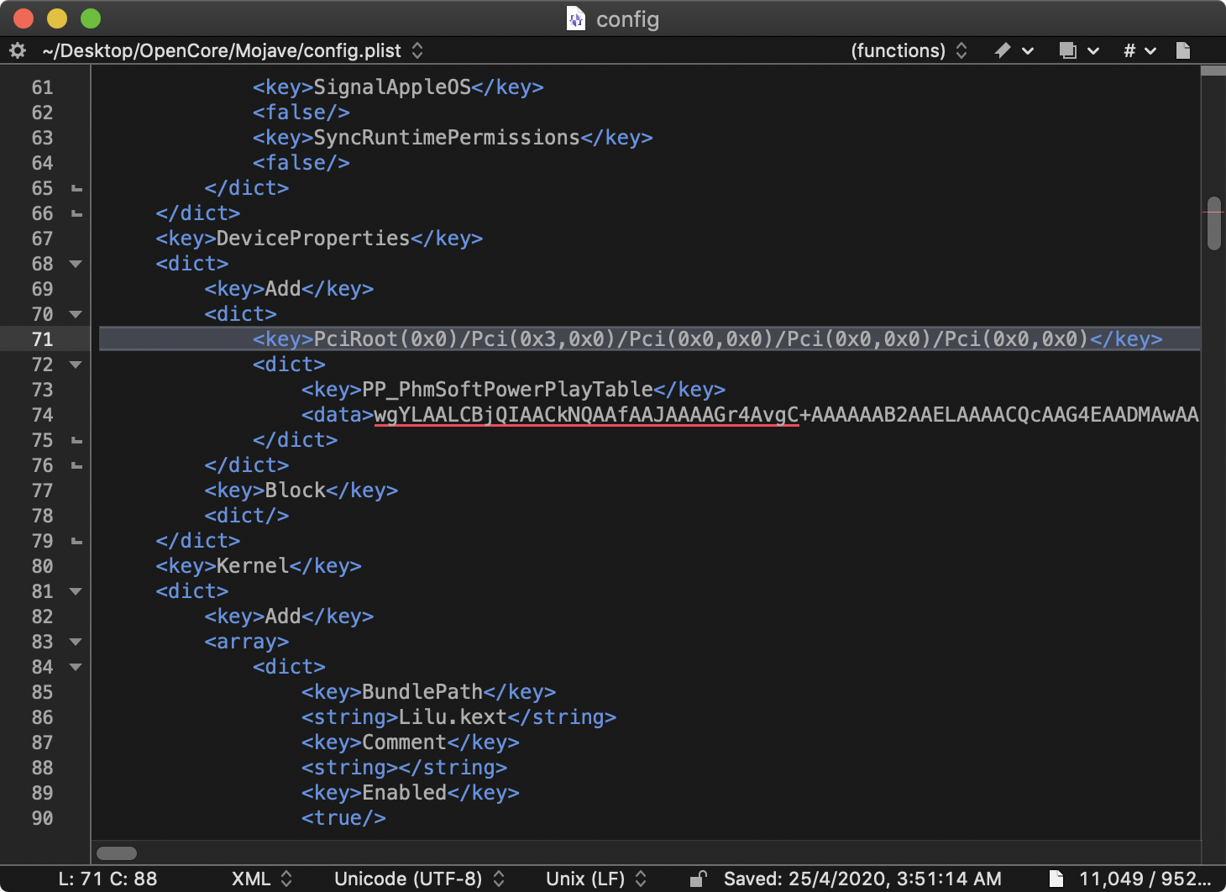The height and width of the screenshot is (892, 1226).
Task: Click the document icon at the toolbar's right end
Action: click(1183, 50)
